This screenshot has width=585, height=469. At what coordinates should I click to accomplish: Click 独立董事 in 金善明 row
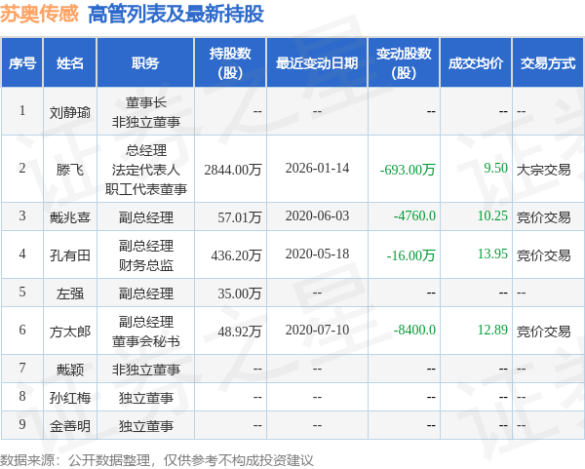click(x=146, y=426)
